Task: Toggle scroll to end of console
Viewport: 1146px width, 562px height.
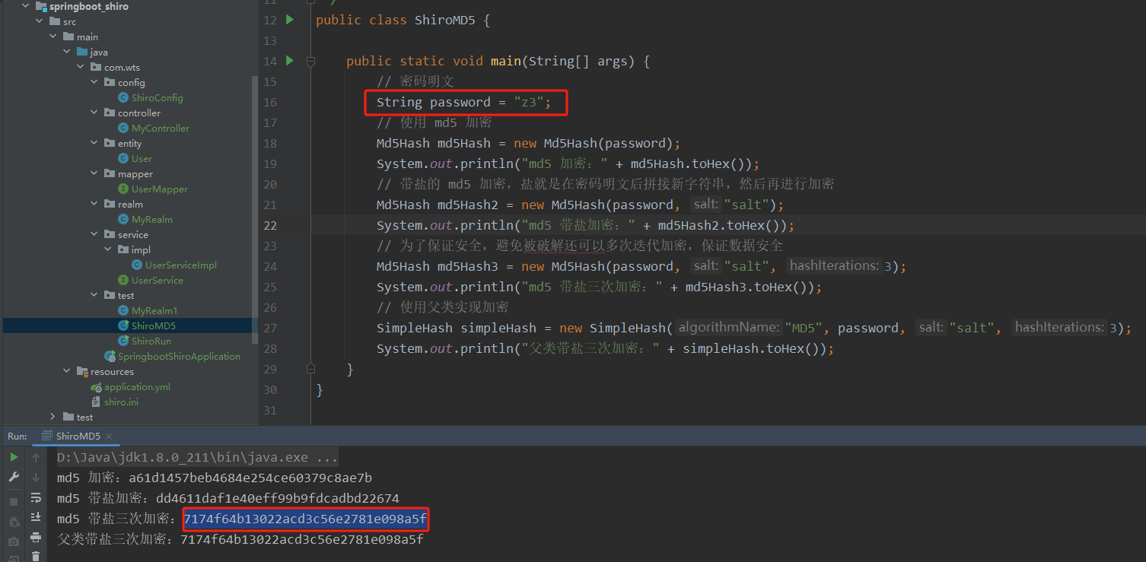Action: coord(36,517)
